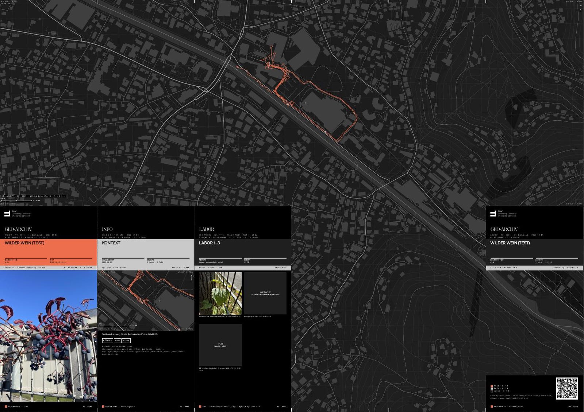Click 'WILDER WEIN (TEST)' in the right panel
The image size is (584, 412).
[x=510, y=243]
